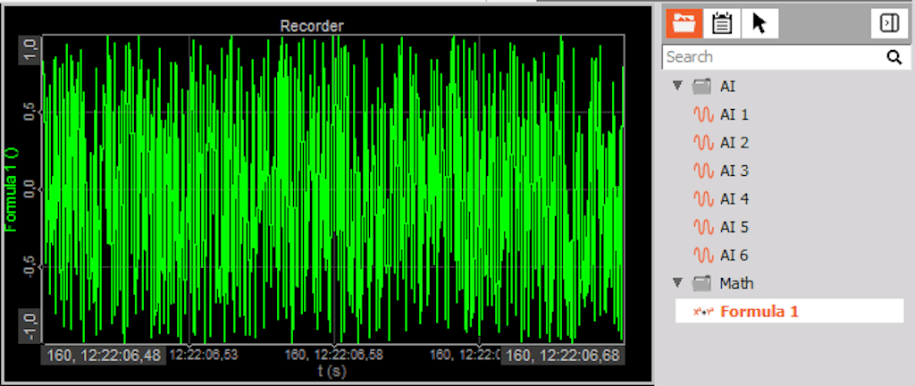The image size is (915, 386).
Task: Select channel AI 2
Action: click(x=734, y=143)
